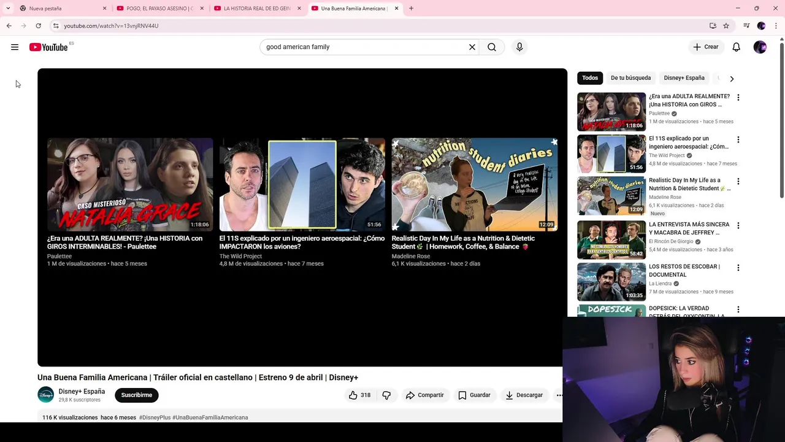The image size is (785, 442).
Task: Close the ED GEIN tab
Action: (299, 9)
